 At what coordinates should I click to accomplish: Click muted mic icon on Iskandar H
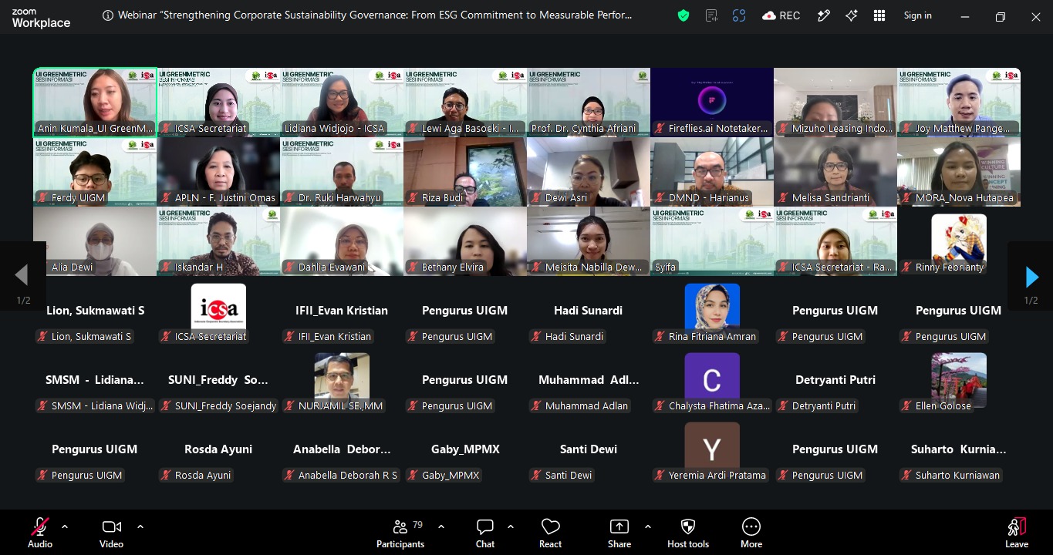[x=165, y=267]
